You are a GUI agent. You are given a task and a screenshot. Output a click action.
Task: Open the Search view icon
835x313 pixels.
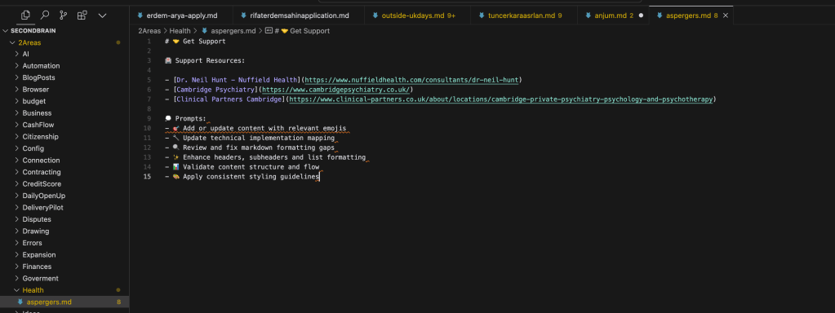pyautogui.click(x=45, y=15)
